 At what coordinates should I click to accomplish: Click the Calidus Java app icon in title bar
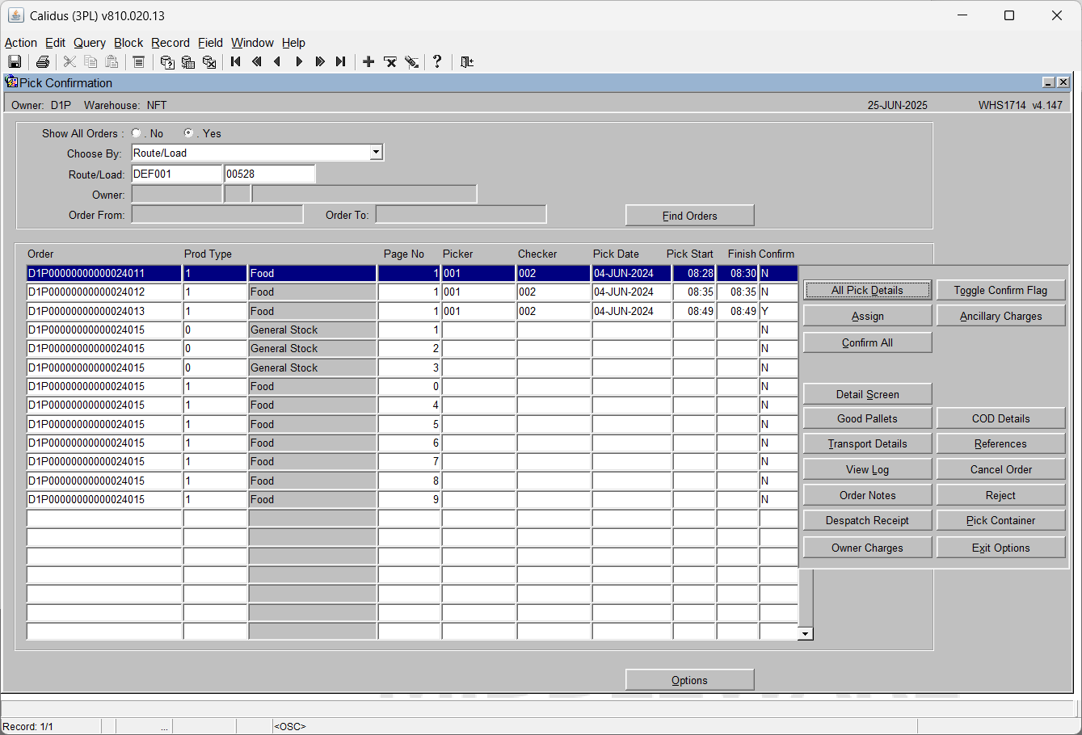15,15
